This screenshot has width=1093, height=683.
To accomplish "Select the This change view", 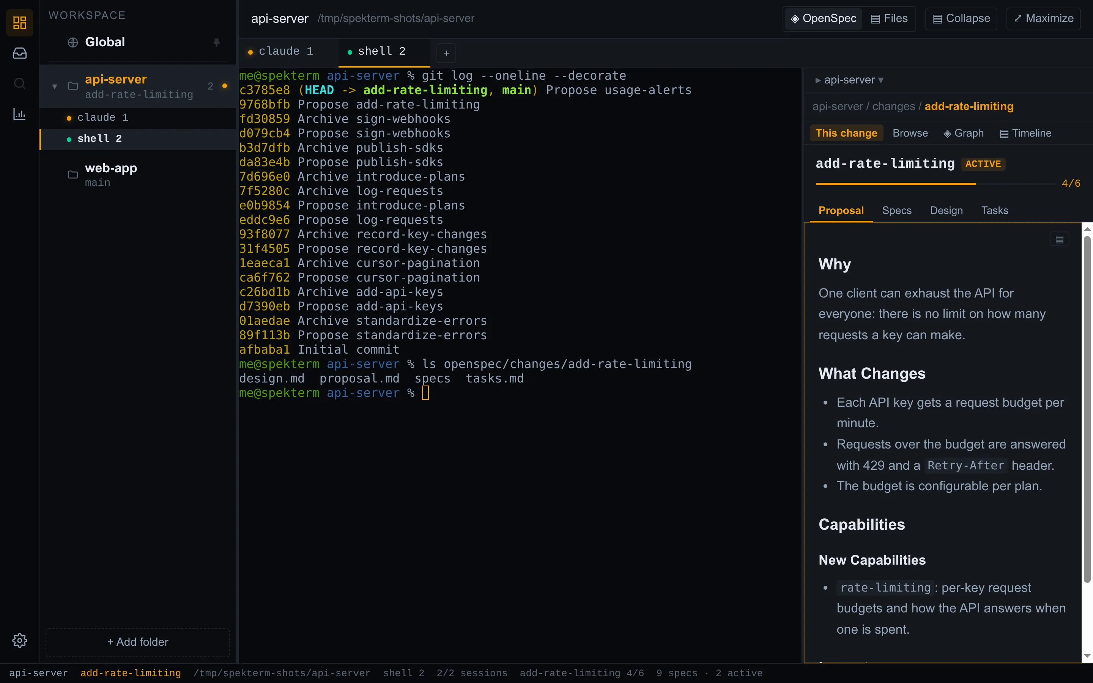I will pos(846,133).
